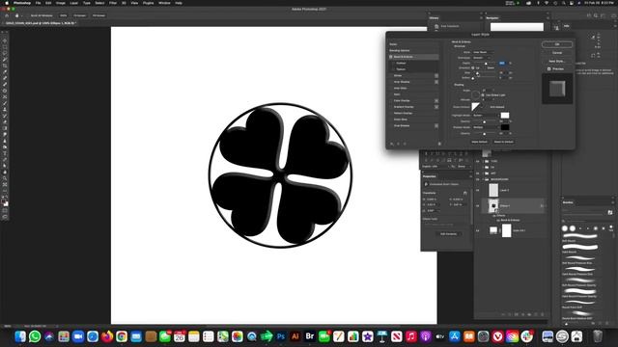The height and width of the screenshot is (347, 618).
Task: Open Illustrator from the Dock
Action: (x=295, y=336)
